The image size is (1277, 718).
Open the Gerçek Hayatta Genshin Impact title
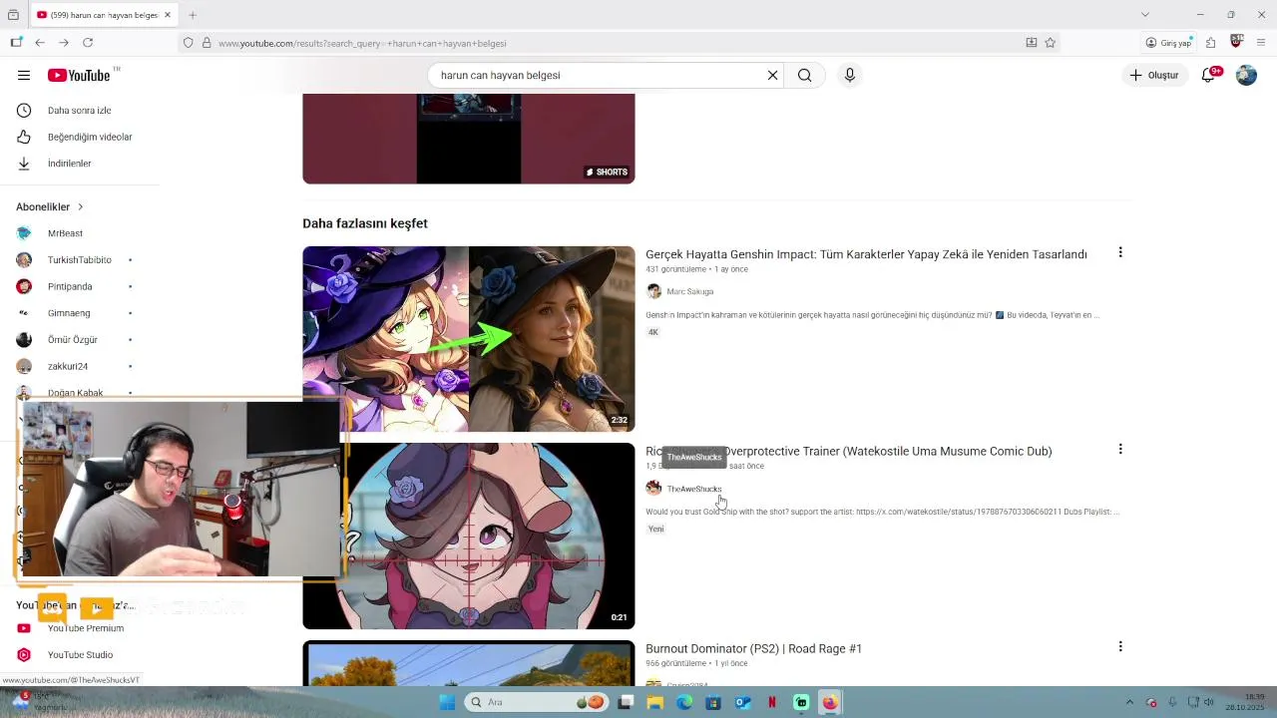coord(866,254)
